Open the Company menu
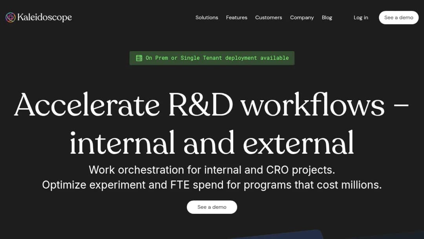Screen dimensions: 424x239 tap(302, 18)
